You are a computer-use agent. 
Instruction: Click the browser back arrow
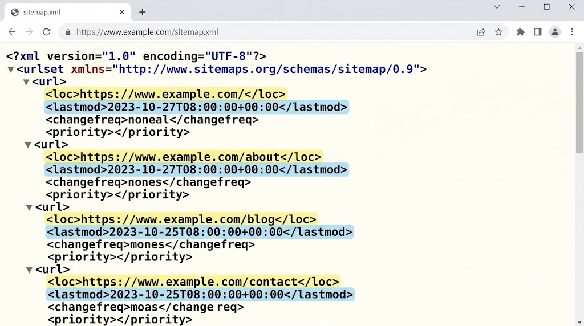[x=12, y=32]
